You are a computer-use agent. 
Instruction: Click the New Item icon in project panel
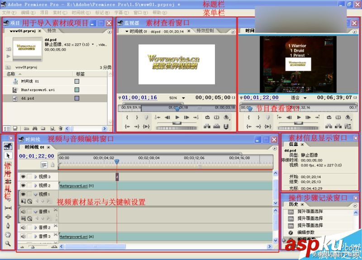(x=52, y=128)
